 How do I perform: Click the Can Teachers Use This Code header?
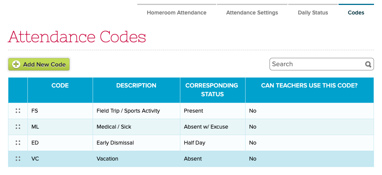309,86
